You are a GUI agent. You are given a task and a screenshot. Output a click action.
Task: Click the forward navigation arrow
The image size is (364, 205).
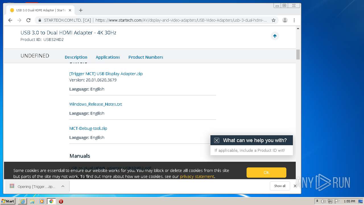point(19,20)
